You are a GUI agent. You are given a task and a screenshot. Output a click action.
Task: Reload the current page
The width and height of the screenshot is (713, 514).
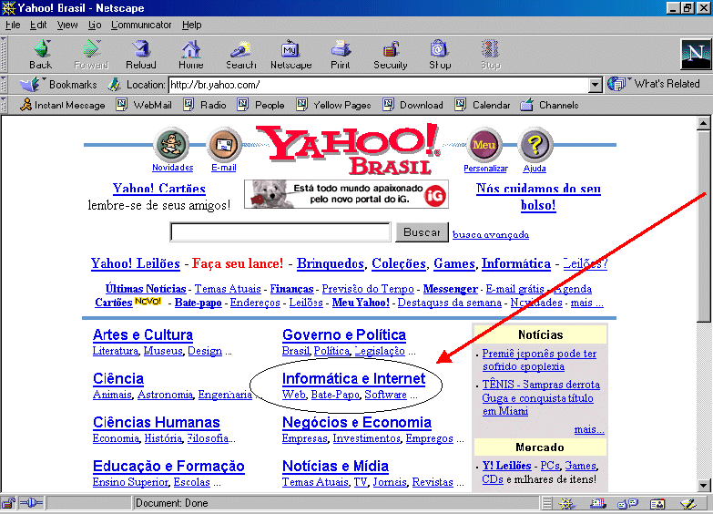coord(141,54)
